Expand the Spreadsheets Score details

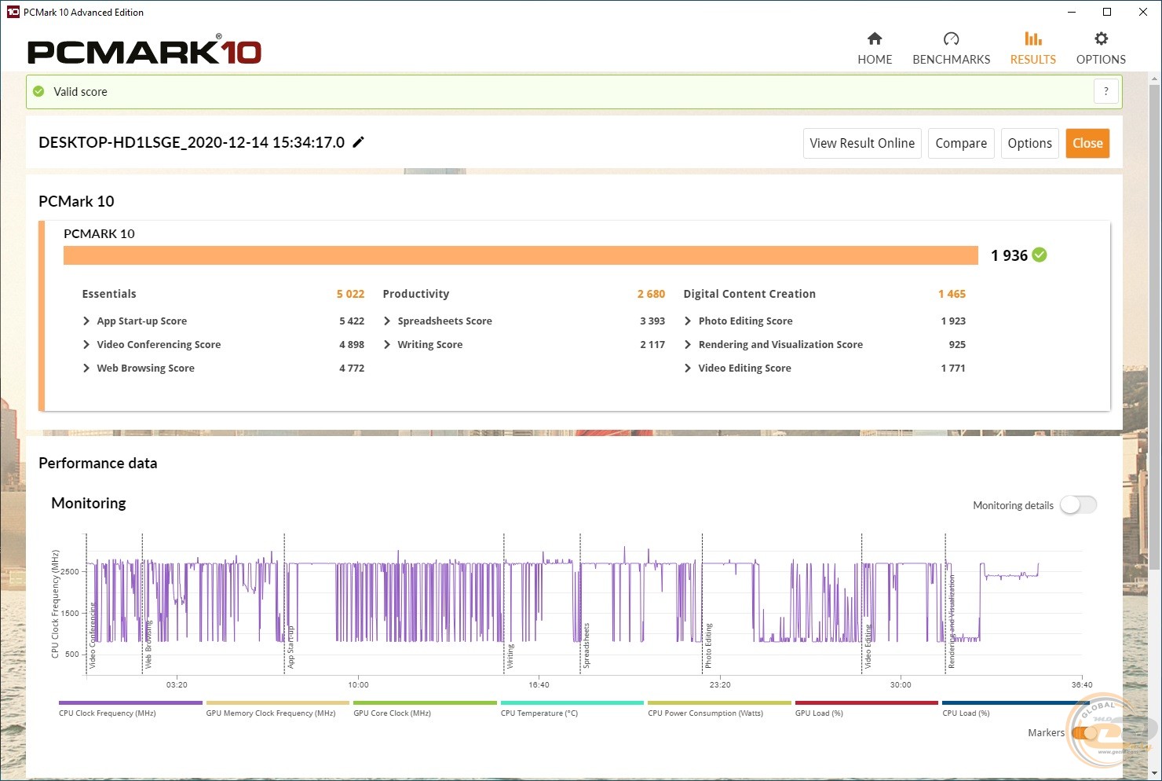tap(387, 321)
